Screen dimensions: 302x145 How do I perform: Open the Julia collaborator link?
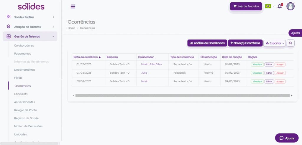(144, 73)
